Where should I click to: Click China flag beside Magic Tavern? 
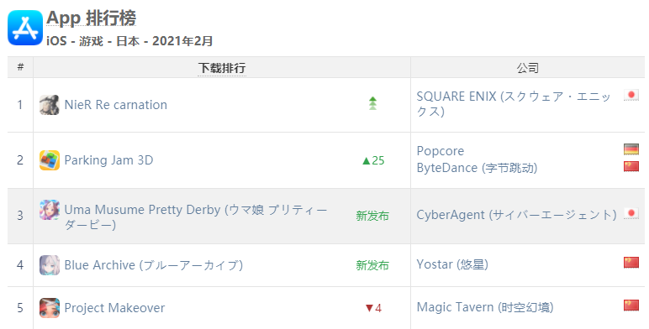pos(631,305)
